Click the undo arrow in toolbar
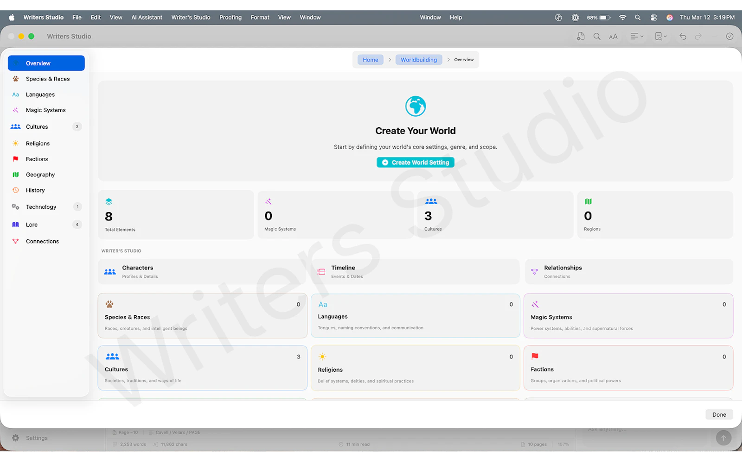Viewport: 742px width, 463px height. point(683,36)
